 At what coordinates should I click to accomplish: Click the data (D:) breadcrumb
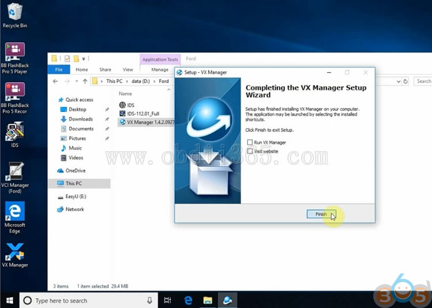point(141,81)
